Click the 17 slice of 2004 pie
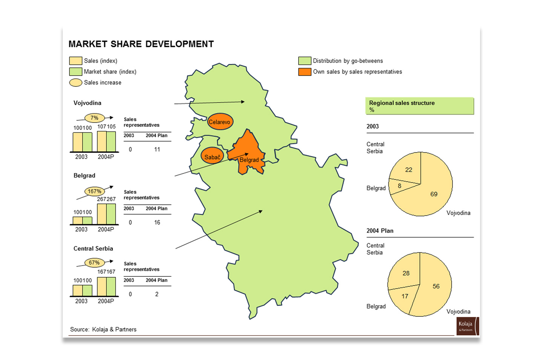This screenshot has height=362, width=543. (405, 296)
